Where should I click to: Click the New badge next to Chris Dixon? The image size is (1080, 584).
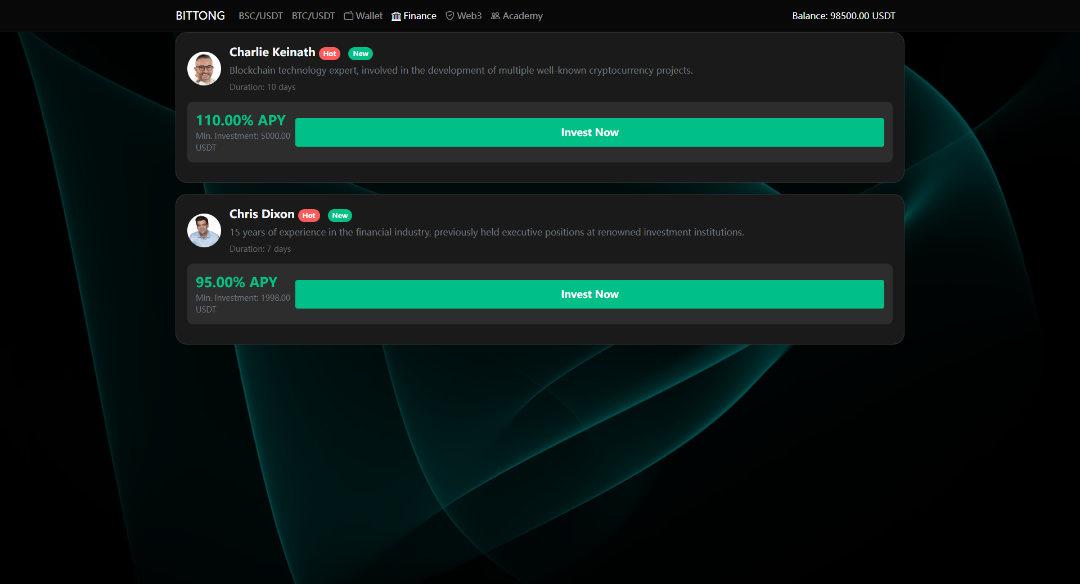pos(340,216)
